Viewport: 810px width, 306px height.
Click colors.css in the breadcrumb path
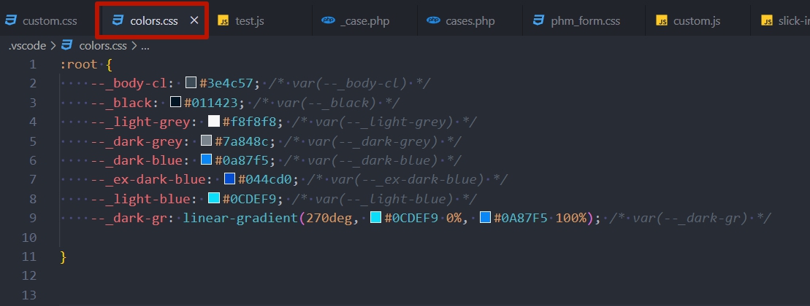coord(102,46)
